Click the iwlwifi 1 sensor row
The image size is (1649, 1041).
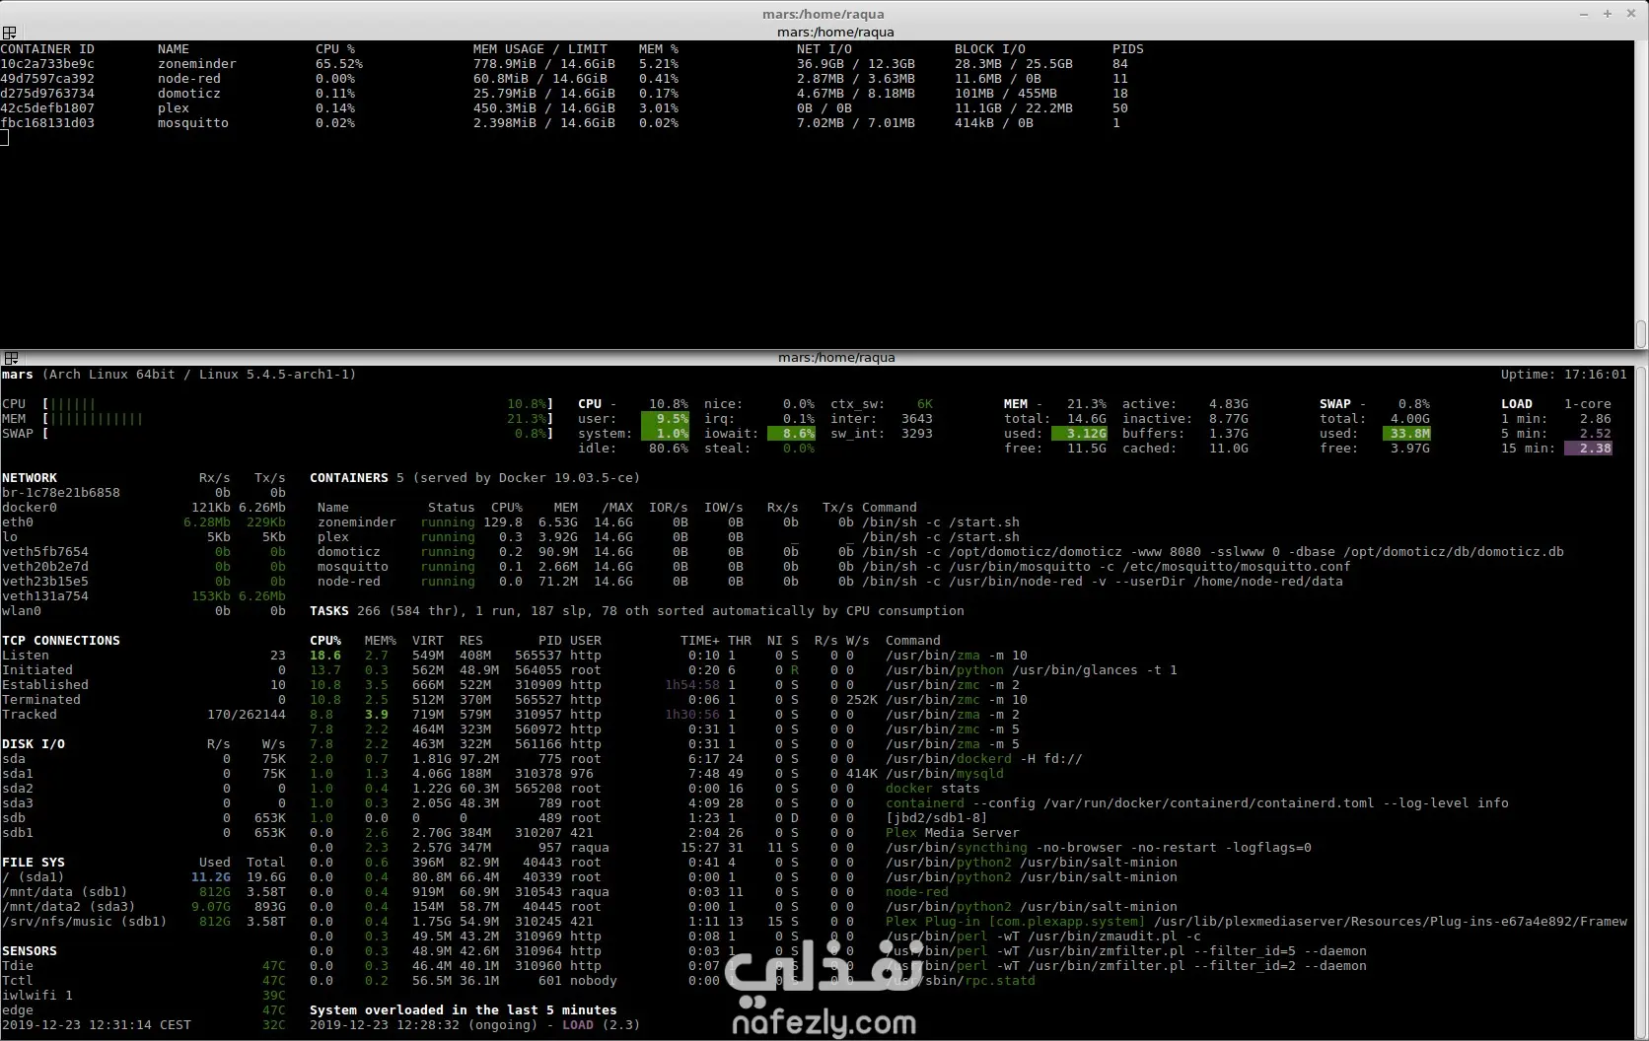pyautogui.click(x=144, y=996)
